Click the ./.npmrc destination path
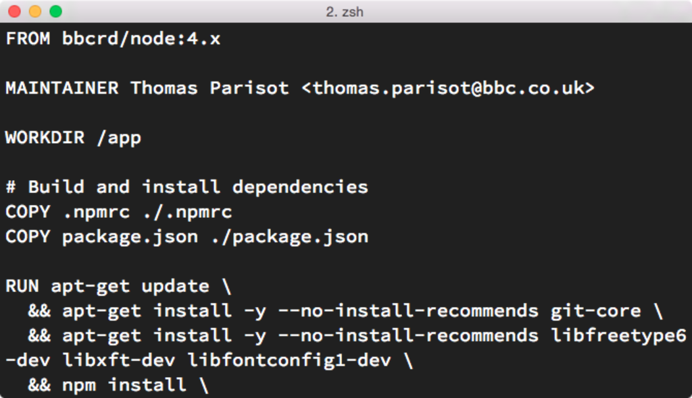 point(187,212)
